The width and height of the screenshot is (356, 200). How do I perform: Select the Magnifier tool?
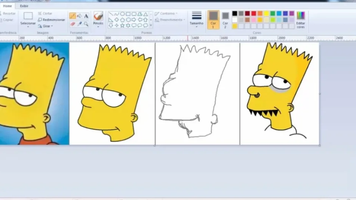tap(86, 24)
